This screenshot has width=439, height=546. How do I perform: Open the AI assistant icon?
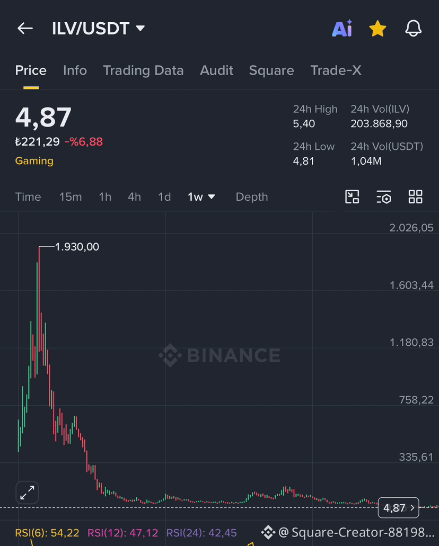[x=342, y=29]
